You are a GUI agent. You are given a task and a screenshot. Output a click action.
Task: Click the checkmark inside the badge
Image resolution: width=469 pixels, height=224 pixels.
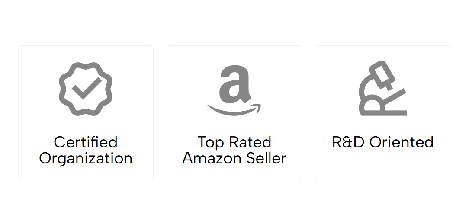tap(87, 88)
